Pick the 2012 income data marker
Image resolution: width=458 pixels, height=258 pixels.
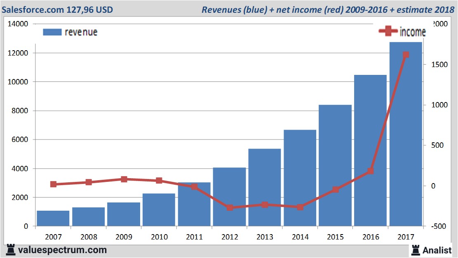pos(230,207)
